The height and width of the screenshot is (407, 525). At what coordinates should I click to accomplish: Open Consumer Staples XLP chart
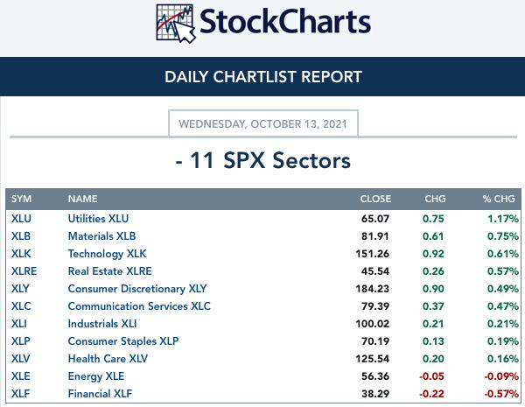(x=123, y=341)
